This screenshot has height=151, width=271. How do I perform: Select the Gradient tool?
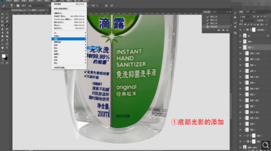(x=7, y=33)
